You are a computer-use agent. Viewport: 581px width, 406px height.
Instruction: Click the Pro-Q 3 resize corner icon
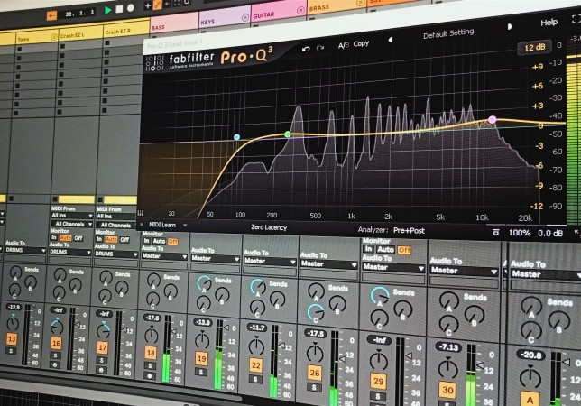pos(576,233)
